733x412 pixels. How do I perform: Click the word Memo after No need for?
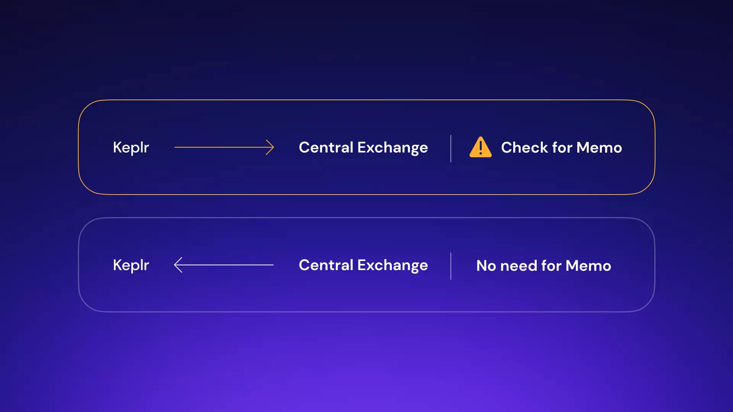[x=588, y=266]
